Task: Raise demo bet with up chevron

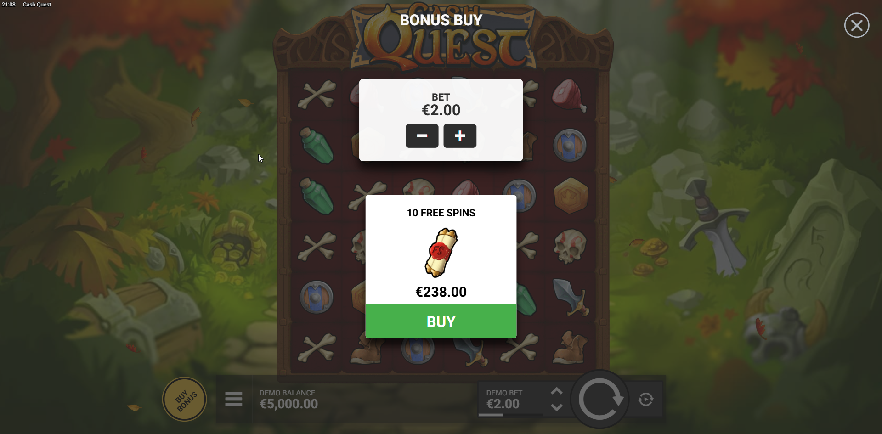Action: tap(557, 391)
